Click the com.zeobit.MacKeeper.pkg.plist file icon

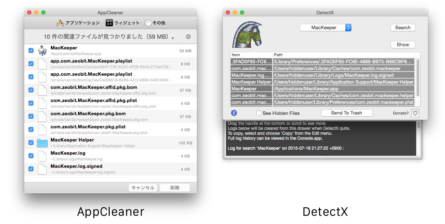pyautogui.click(x=42, y=130)
